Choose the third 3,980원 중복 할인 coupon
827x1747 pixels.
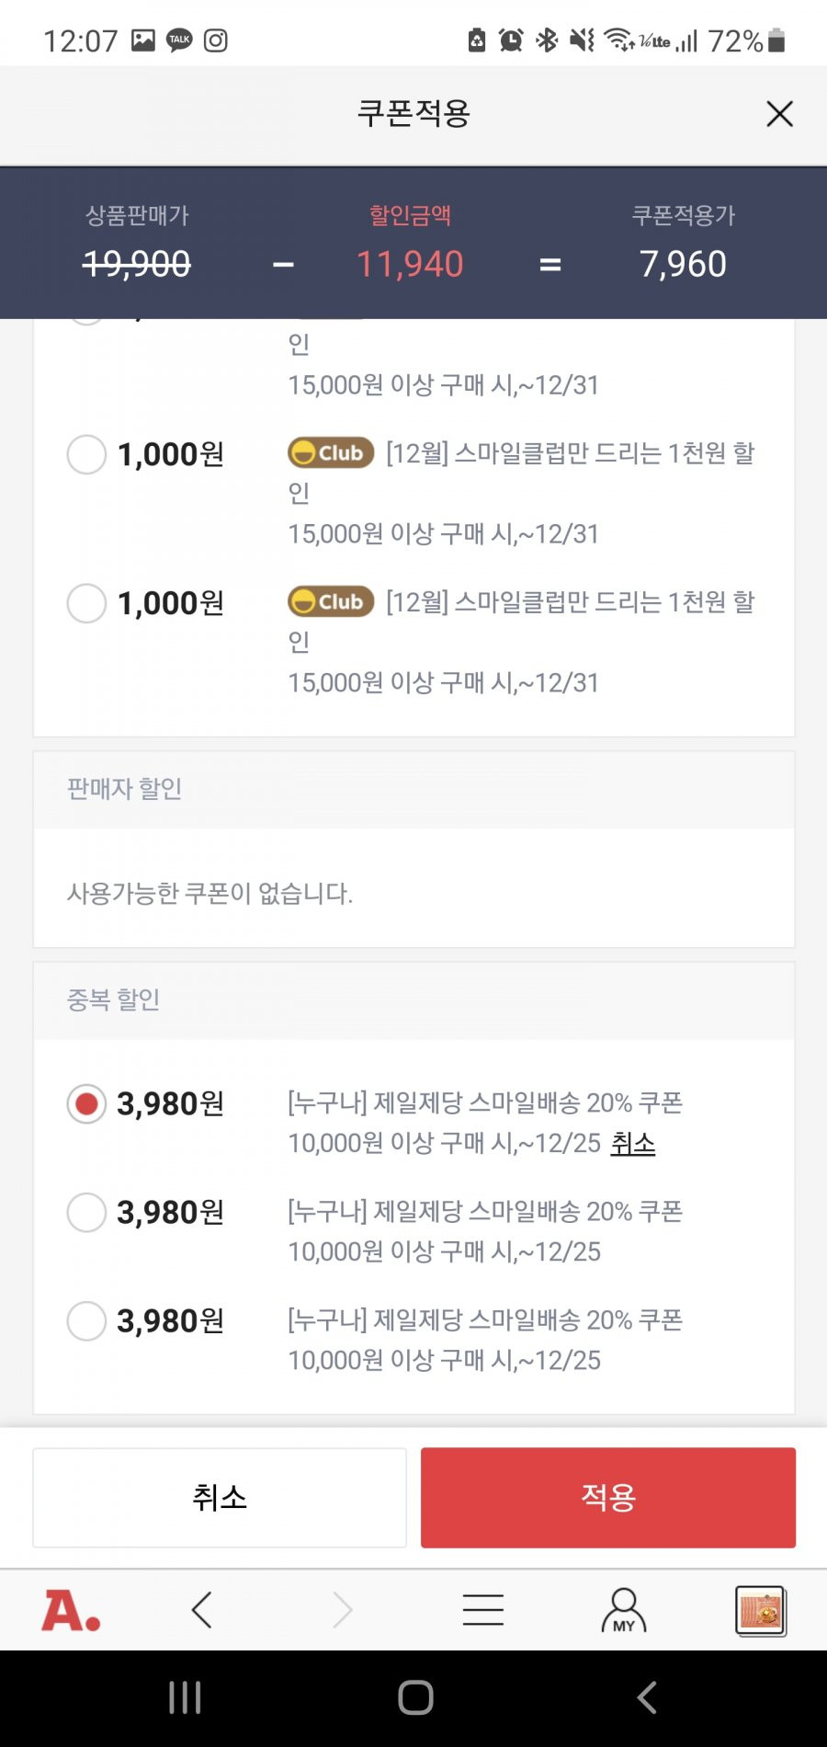(x=87, y=1320)
